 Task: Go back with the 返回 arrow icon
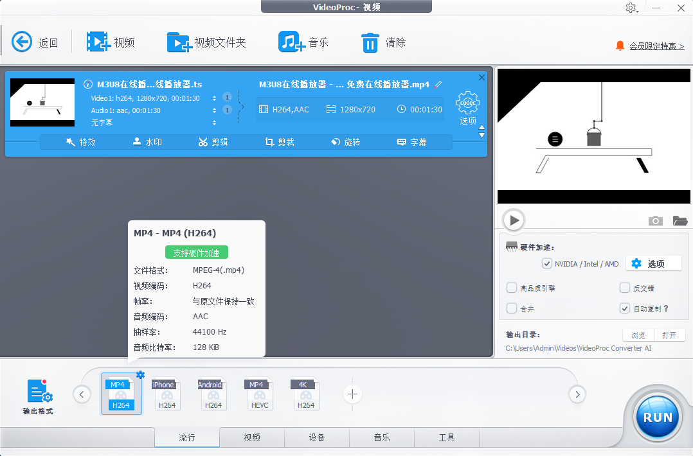tap(22, 42)
